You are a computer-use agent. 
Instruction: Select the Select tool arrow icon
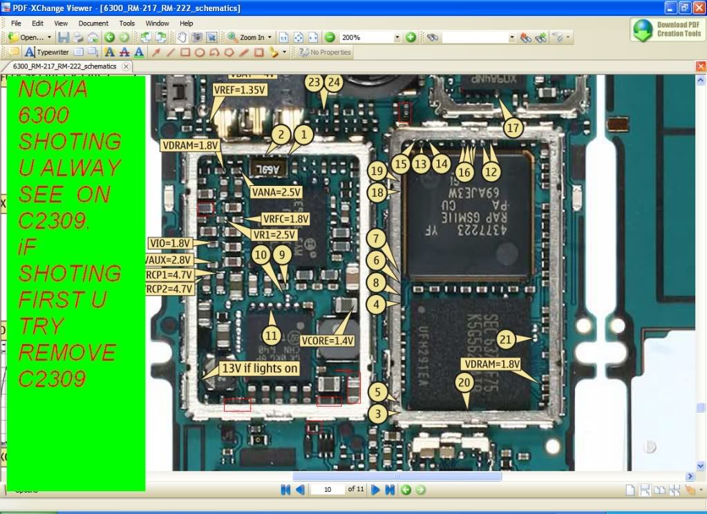click(x=212, y=37)
